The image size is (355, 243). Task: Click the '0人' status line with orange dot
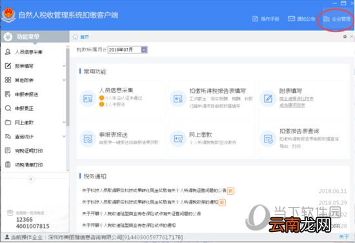point(121,98)
